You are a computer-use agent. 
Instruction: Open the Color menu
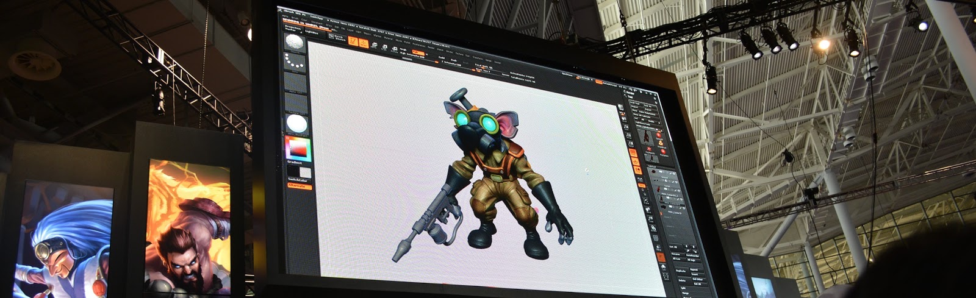(304, 20)
